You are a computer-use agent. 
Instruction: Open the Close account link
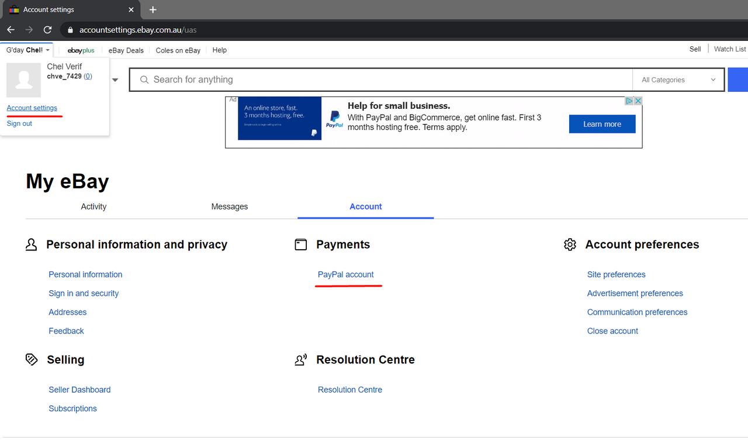(612, 331)
